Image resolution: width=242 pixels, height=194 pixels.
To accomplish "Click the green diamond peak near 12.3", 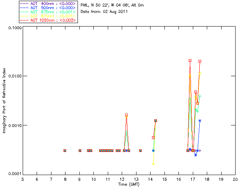I will click(127, 131).
